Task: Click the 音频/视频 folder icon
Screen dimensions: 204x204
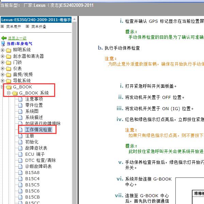Action: point(9,75)
